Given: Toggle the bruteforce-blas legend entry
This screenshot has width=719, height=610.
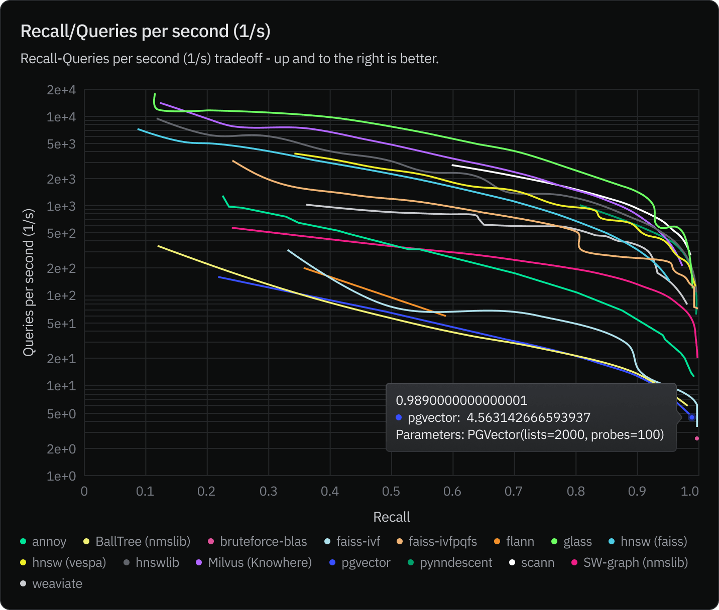Looking at the screenshot, I should click(258, 542).
